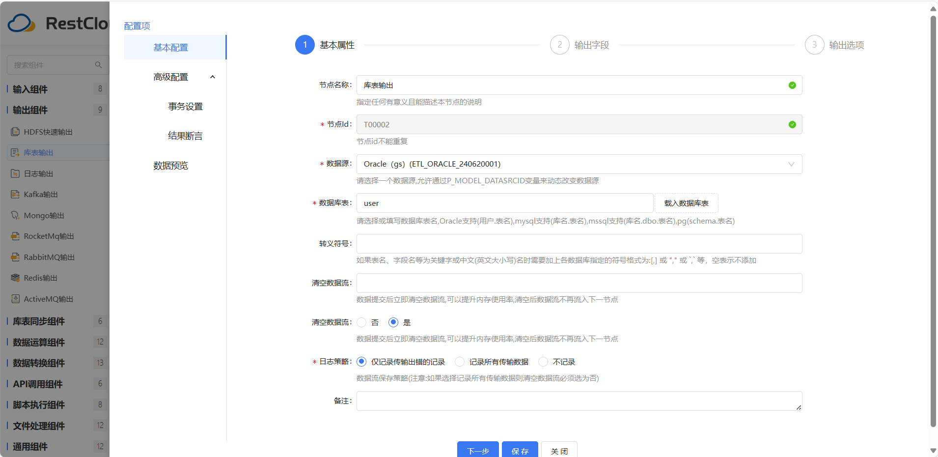The image size is (938, 457).
Task: Click the RocketMq输出 component icon
Action: pos(15,236)
